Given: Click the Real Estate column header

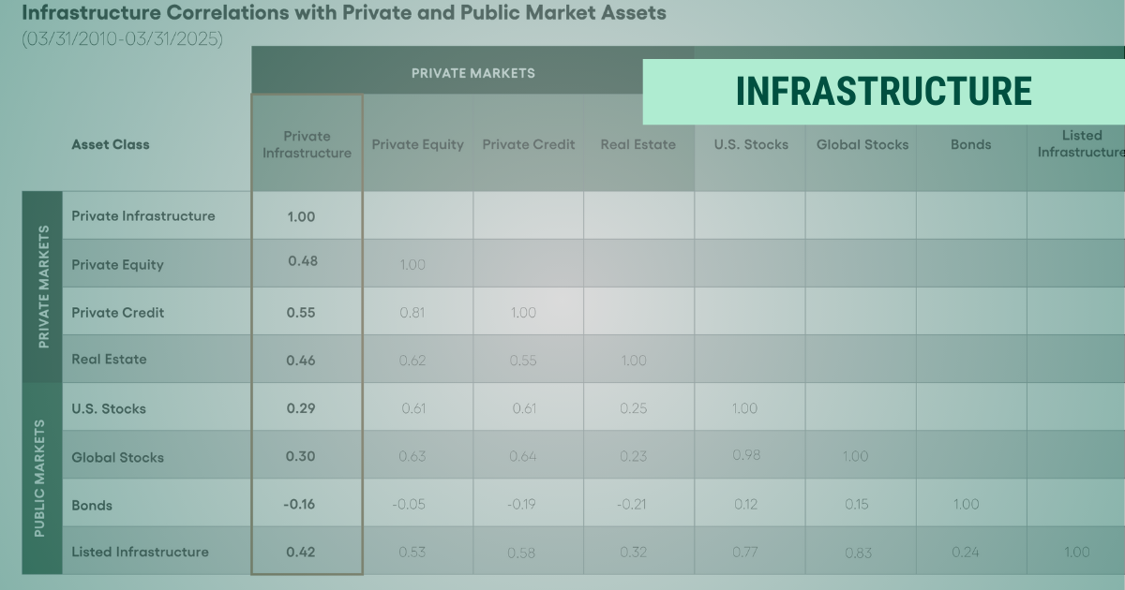Looking at the screenshot, I should coord(637,145).
